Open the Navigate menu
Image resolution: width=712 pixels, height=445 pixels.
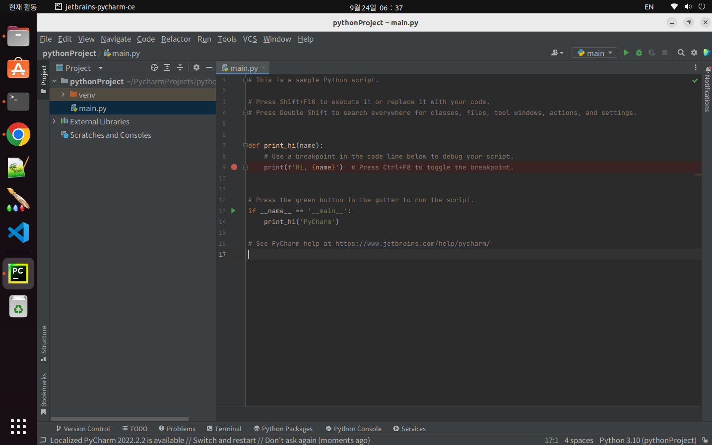tap(116, 39)
